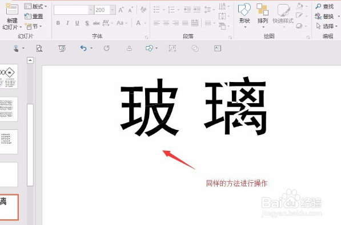This screenshot has width=341, height=225.
Task: Increase the list indent level
Action: click(x=197, y=10)
